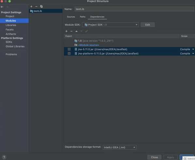Click the Module source link
Screen dimensions: 195x160
coord(89,45)
